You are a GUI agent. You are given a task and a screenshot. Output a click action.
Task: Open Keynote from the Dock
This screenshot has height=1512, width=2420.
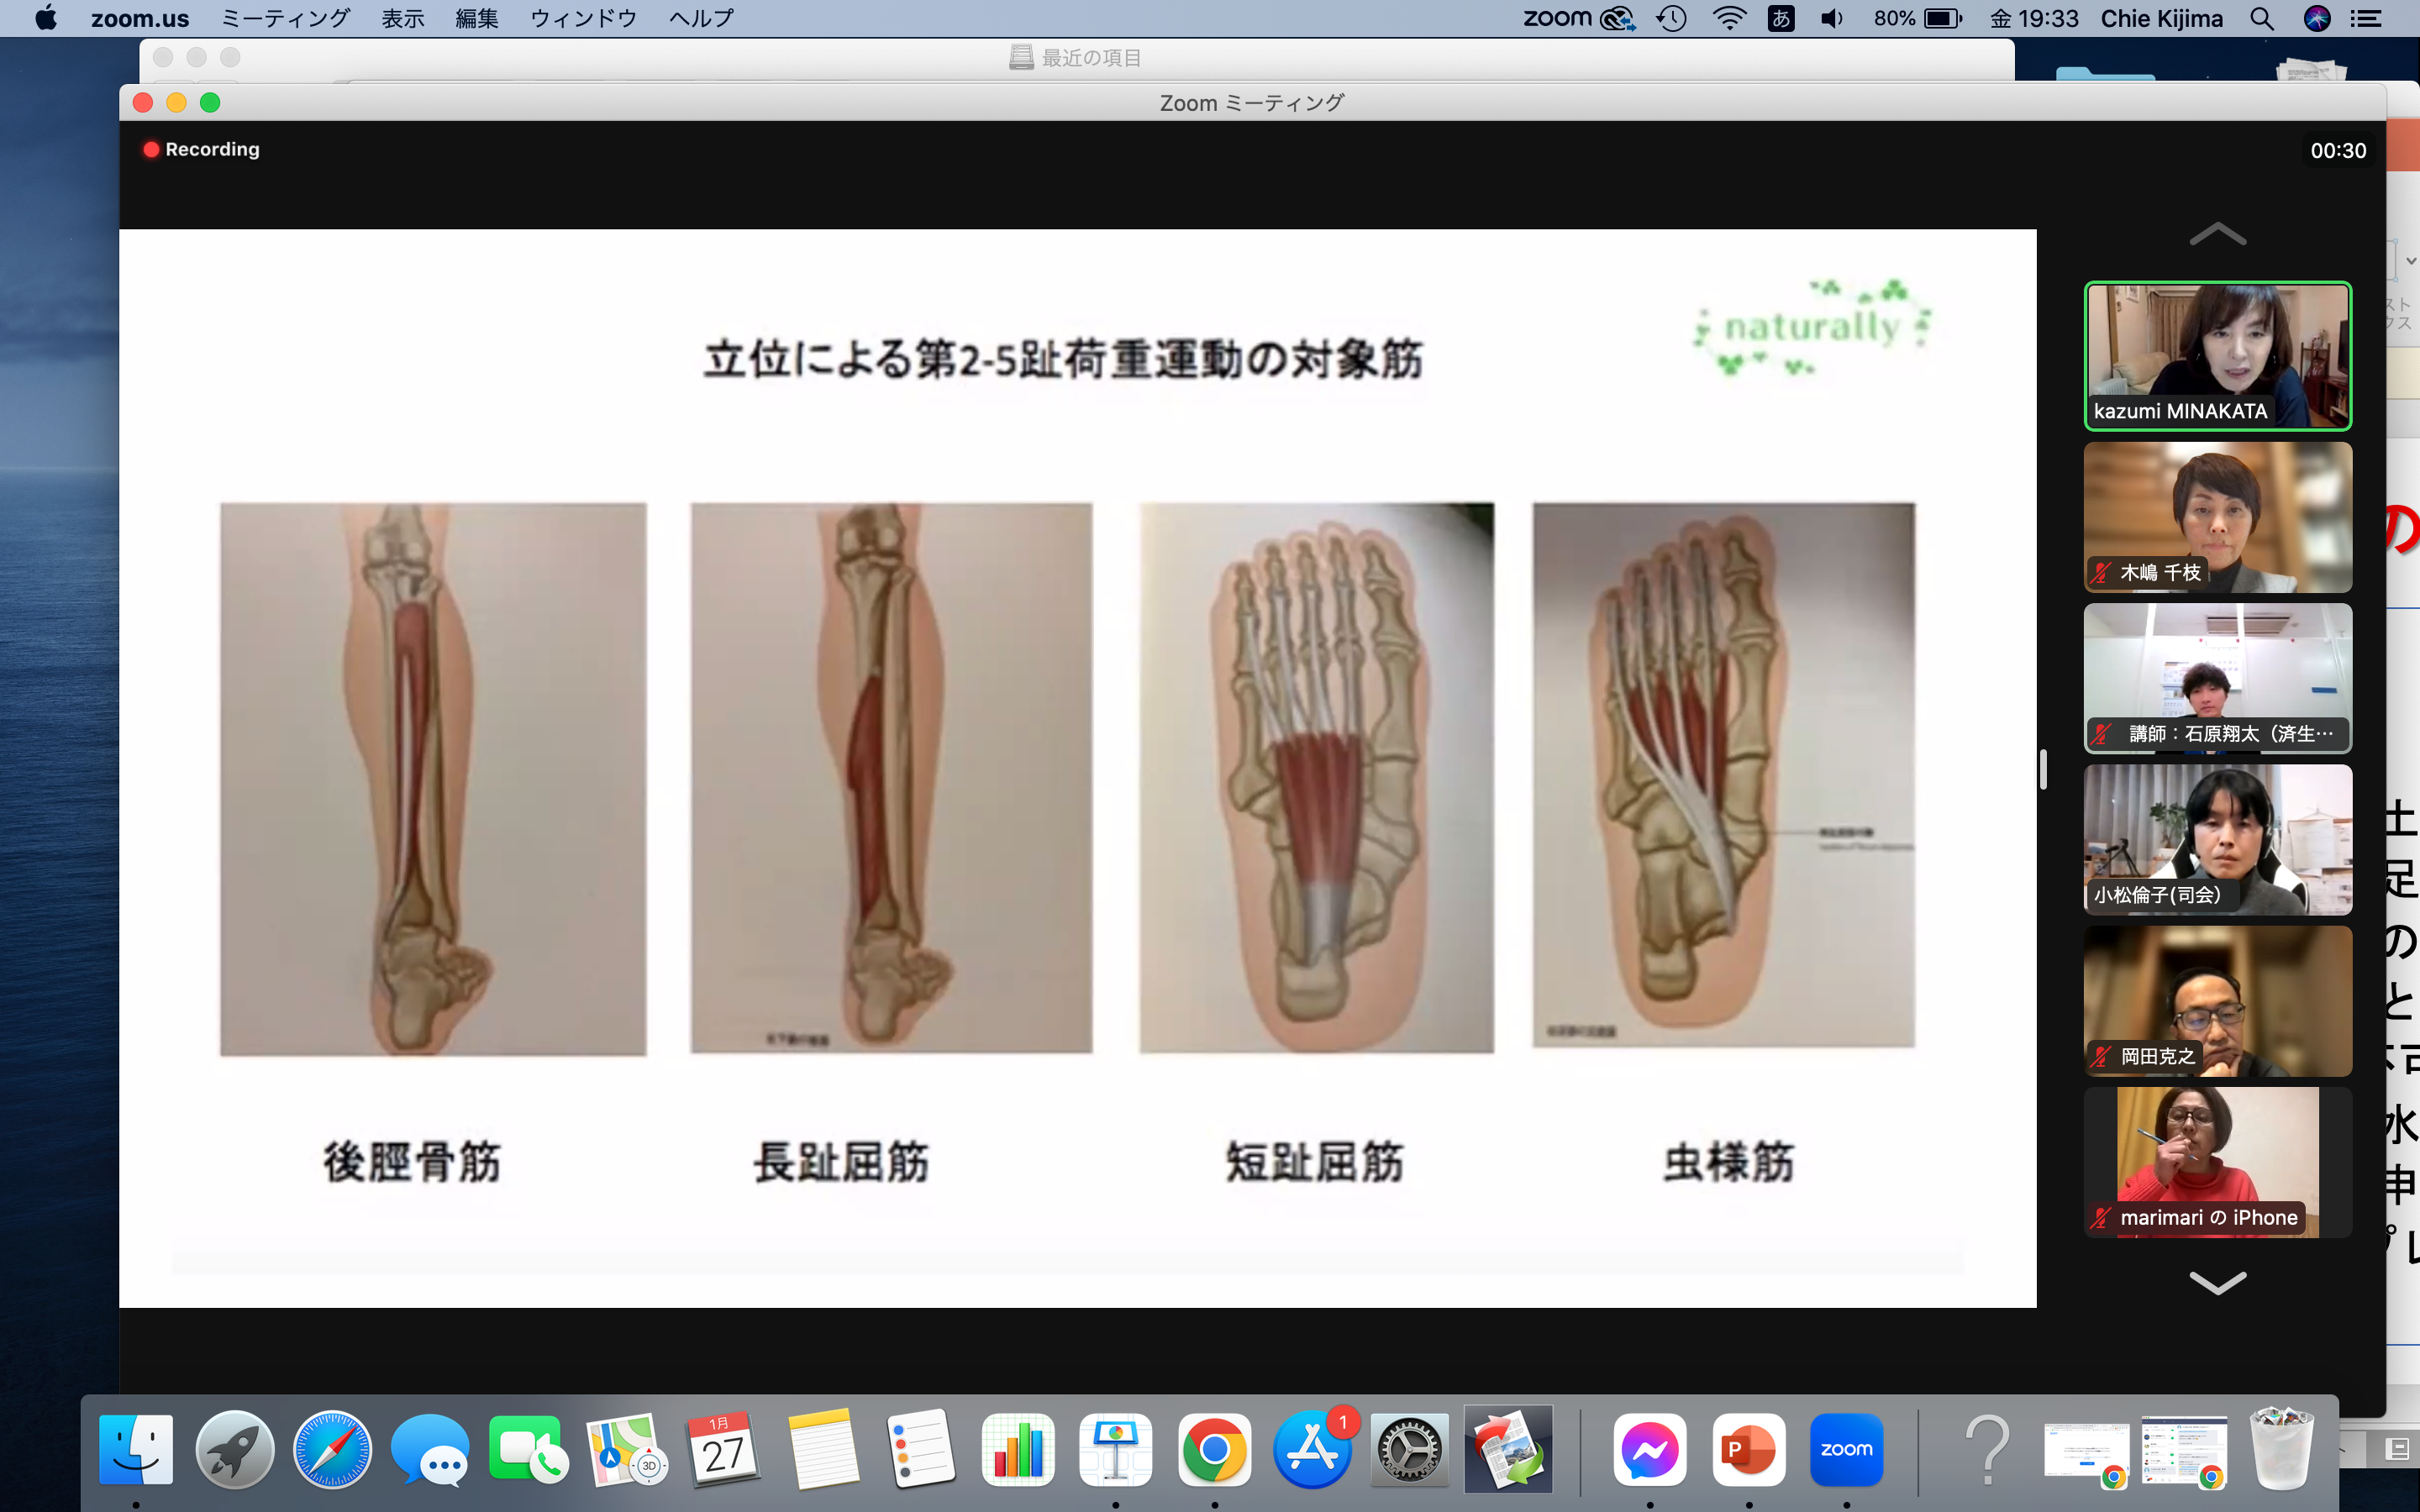coord(1115,1449)
